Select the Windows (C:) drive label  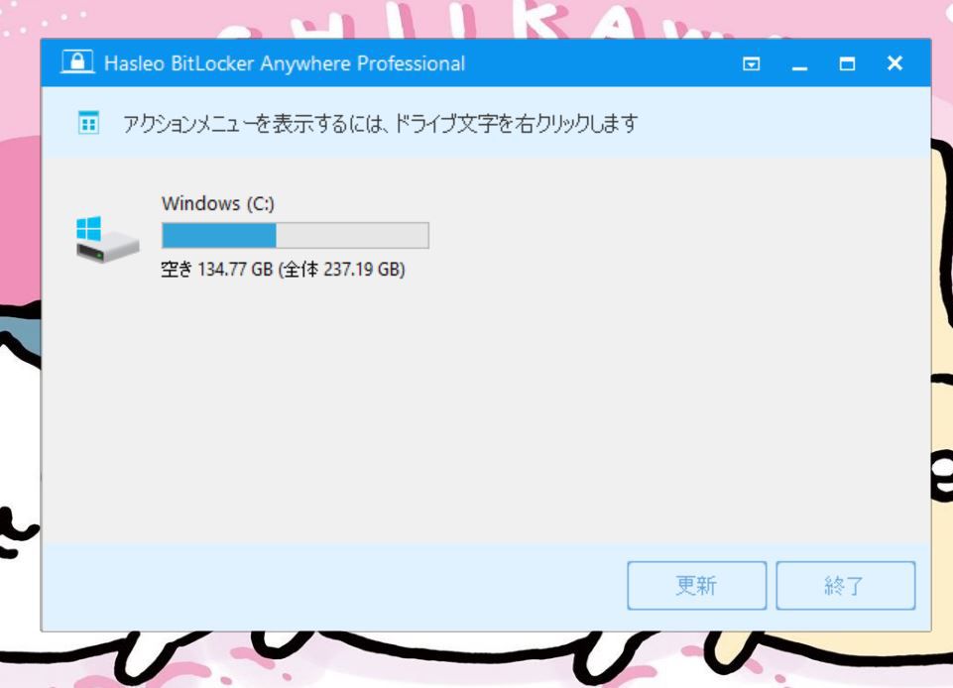click(217, 203)
